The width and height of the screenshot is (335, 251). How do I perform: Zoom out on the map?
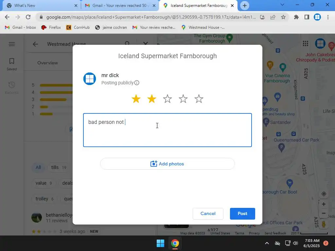pyautogui.click(x=324, y=213)
